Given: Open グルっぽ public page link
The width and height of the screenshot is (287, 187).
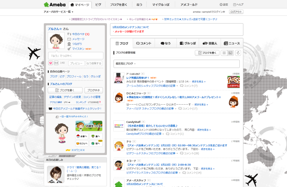Looking at the screenshot, I should tap(95, 76).
